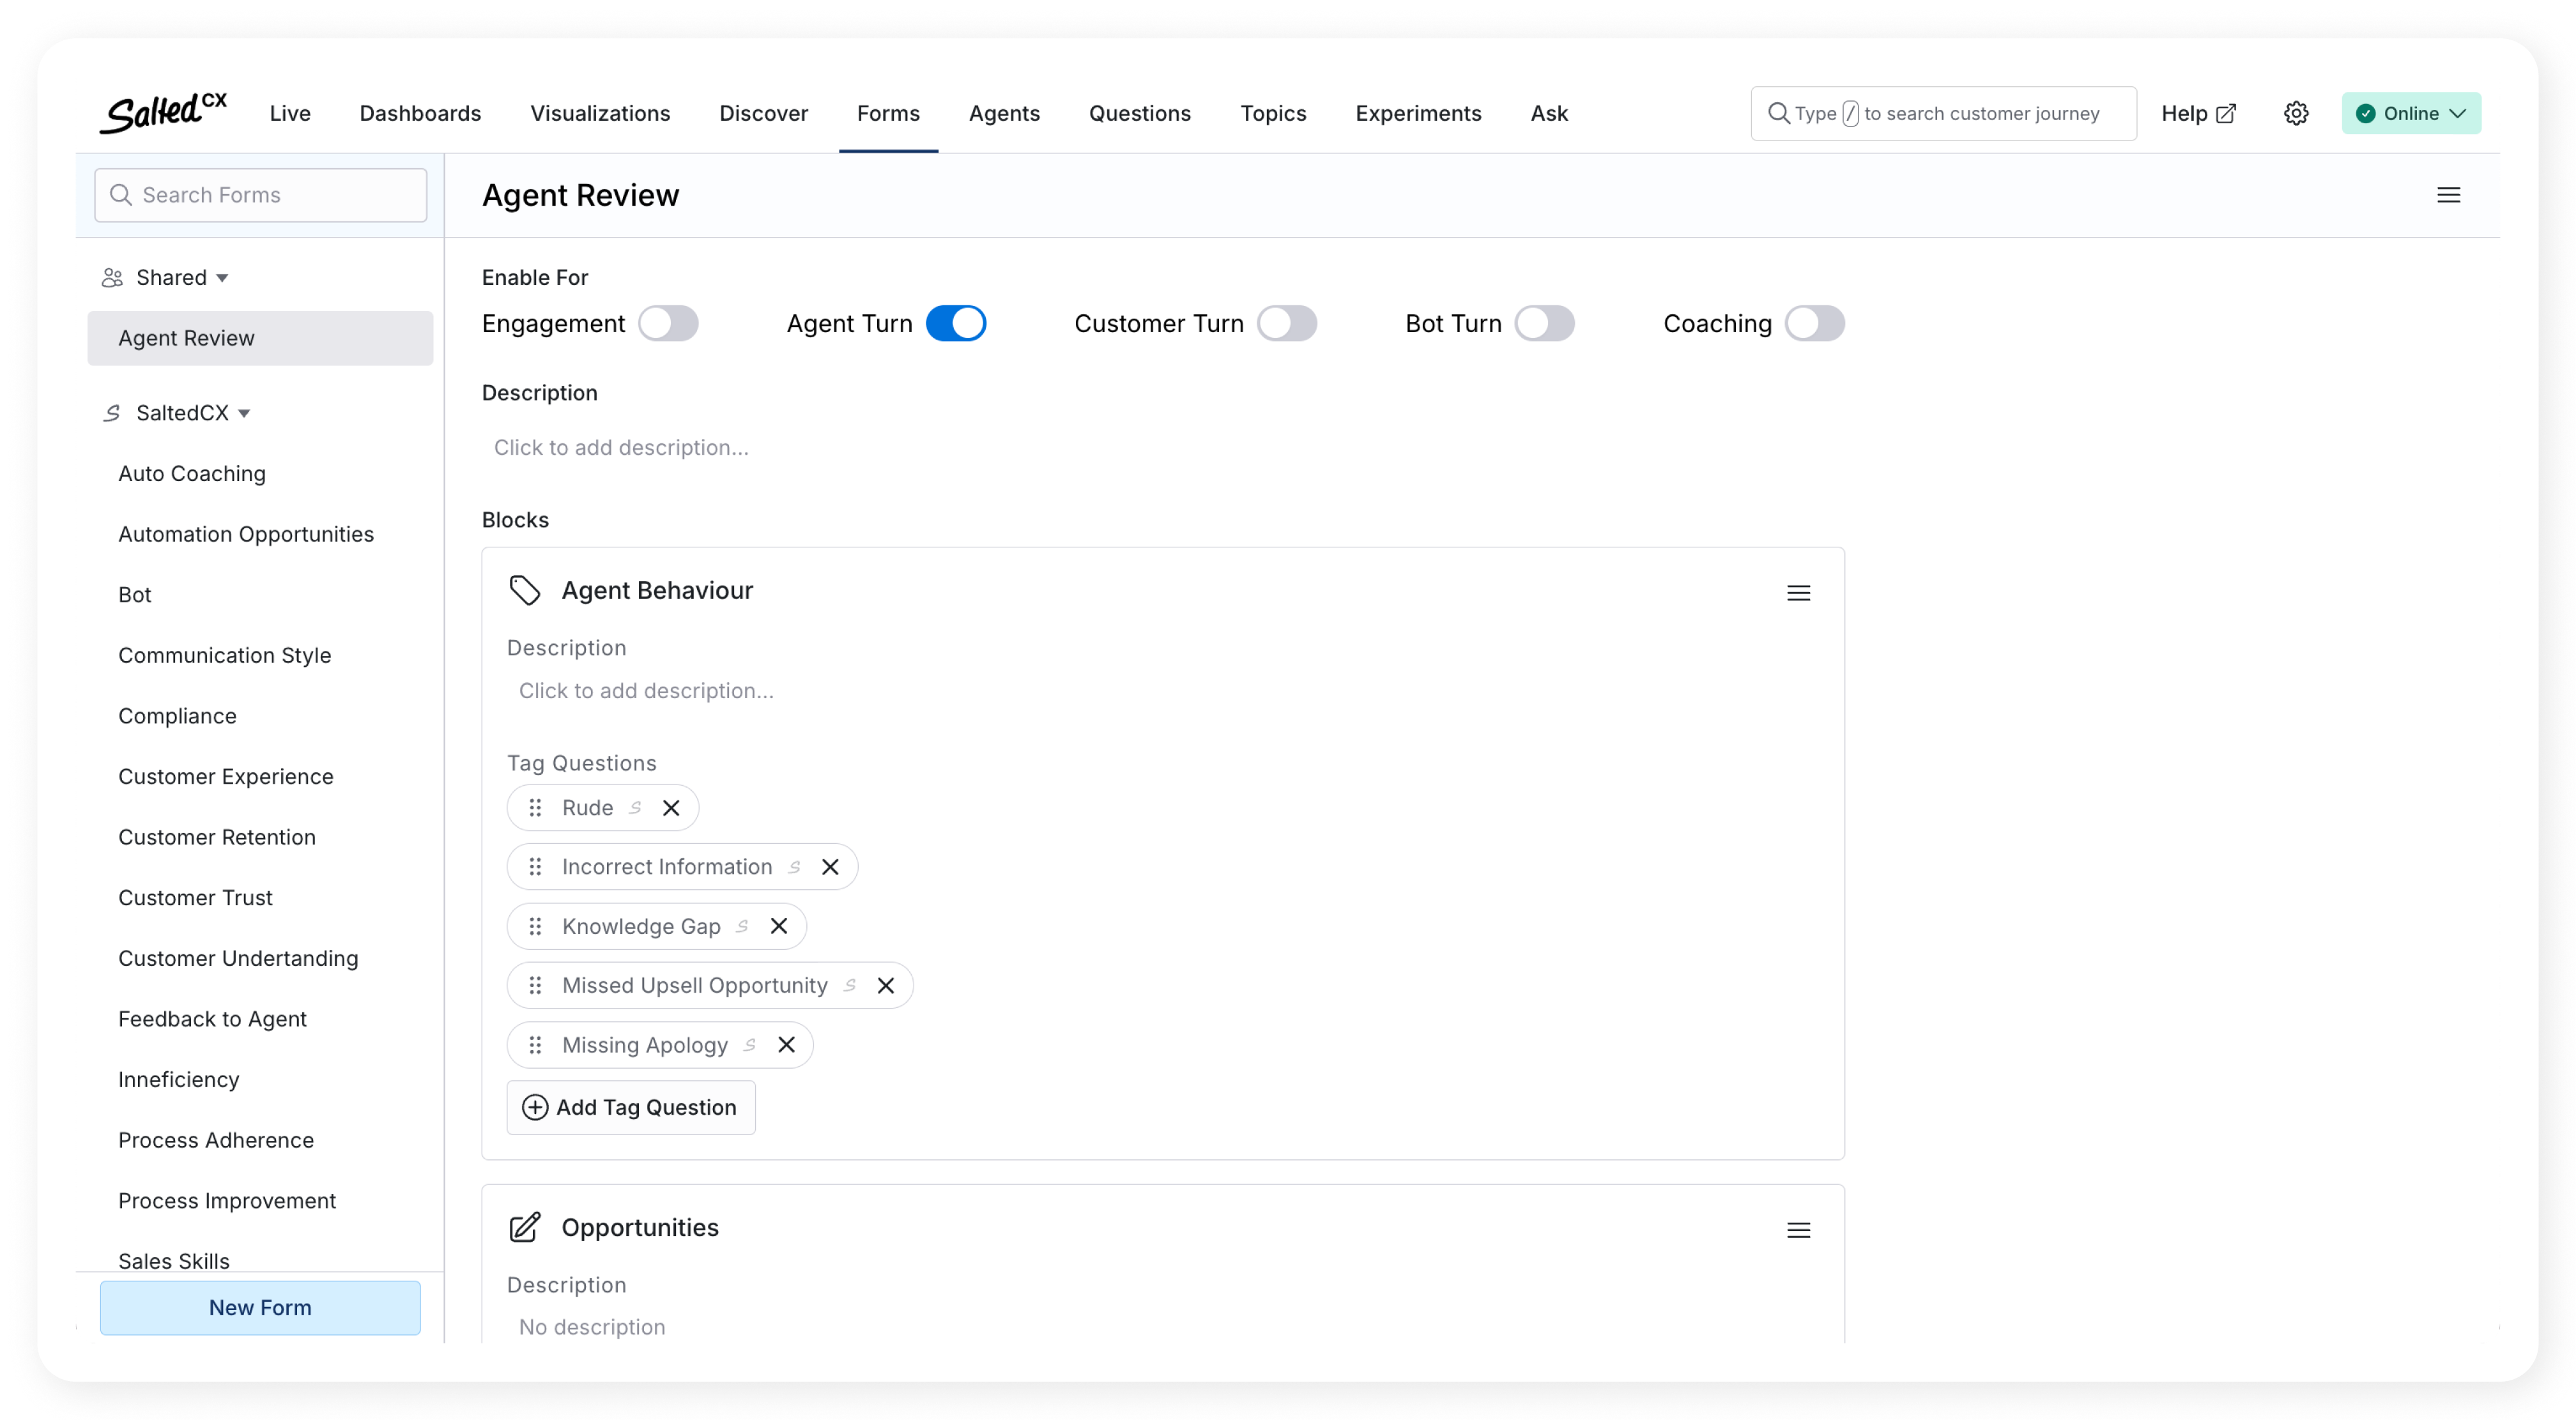Viewport: 2576px width, 1420px height.
Task: Switch to the Dashboards tab
Action: tap(420, 113)
